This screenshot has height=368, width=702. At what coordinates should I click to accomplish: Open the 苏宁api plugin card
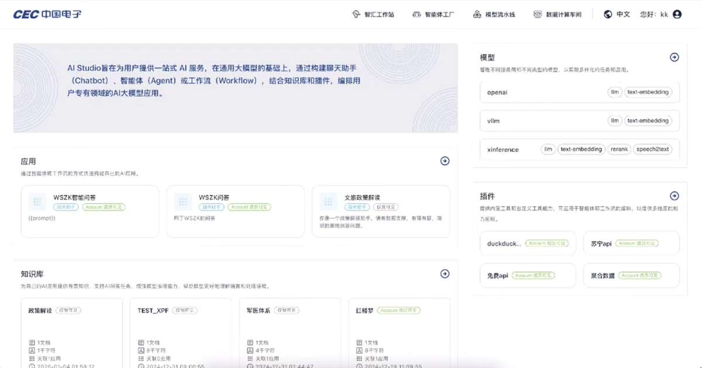click(631, 243)
